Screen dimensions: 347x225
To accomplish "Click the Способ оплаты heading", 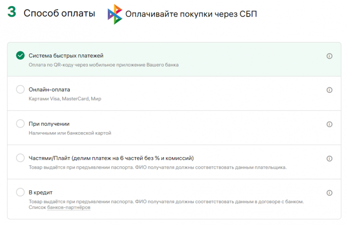I will (x=60, y=13).
